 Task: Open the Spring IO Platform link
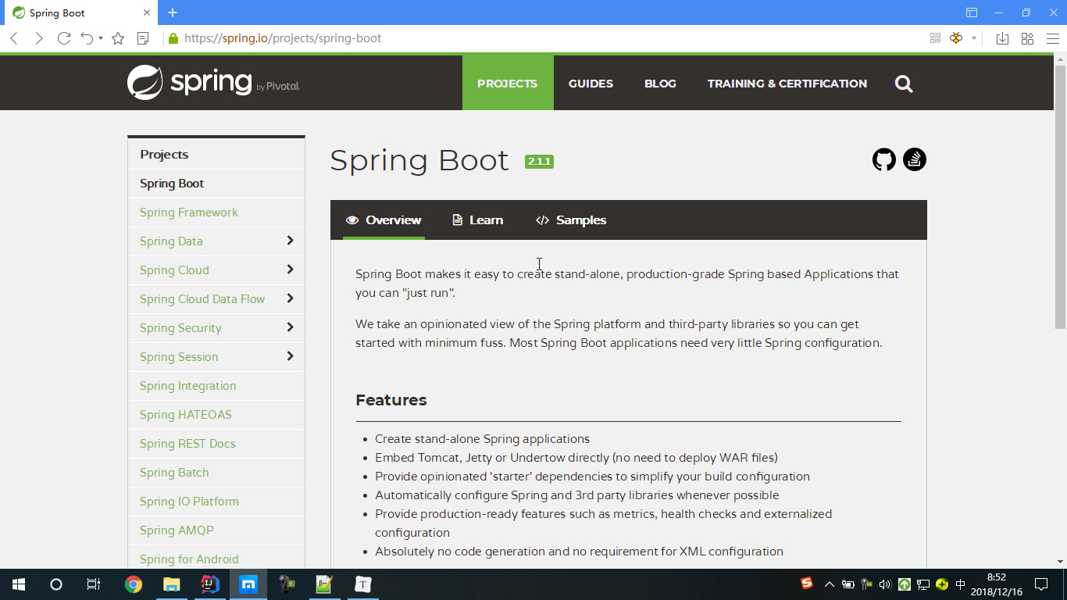pos(189,502)
